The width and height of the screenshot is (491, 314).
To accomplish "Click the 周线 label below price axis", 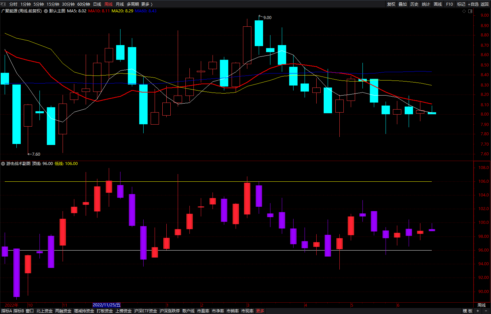I will pyautogui.click(x=482, y=305).
